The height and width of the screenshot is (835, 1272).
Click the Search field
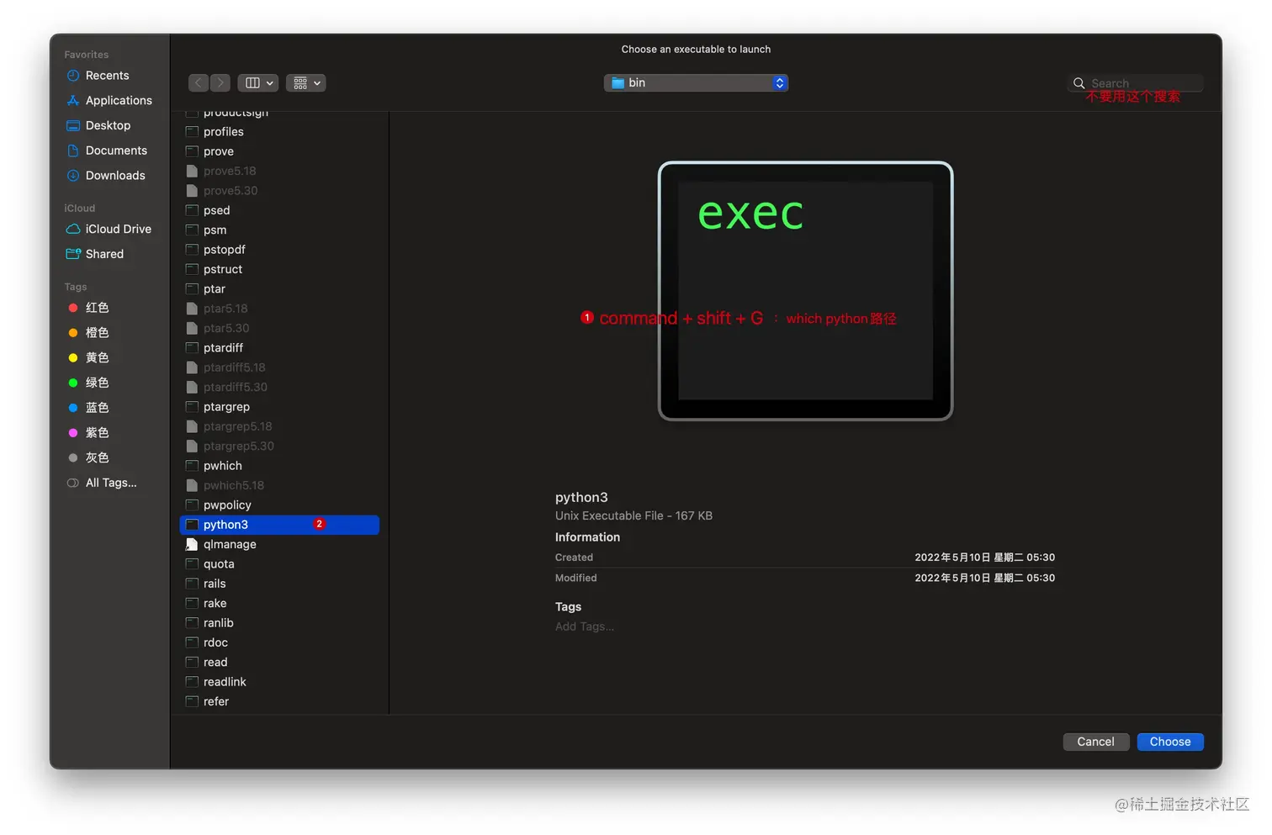click(x=1136, y=83)
